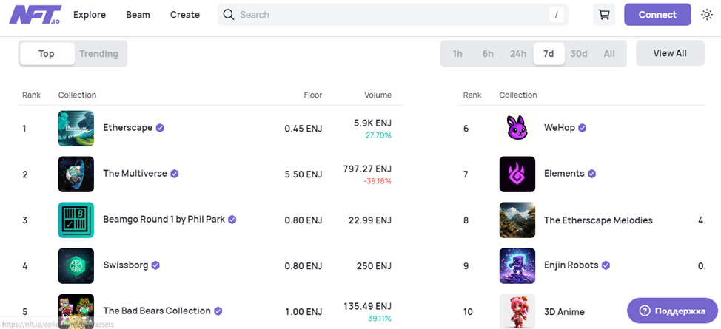The width and height of the screenshot is (721, 329).
Task: Click the NFT.io logo
Action: (35, 15)
